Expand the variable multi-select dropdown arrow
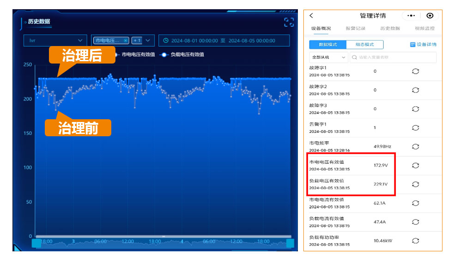This screenshot has width=454, height=261. [148, 41]
